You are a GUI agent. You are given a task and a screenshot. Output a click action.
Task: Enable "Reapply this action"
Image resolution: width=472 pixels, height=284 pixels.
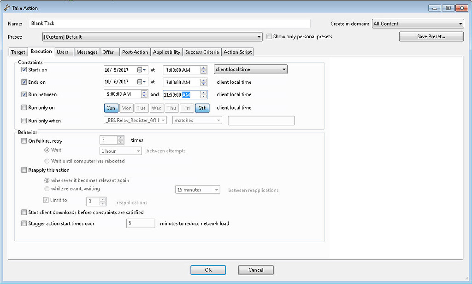[24, 170]
